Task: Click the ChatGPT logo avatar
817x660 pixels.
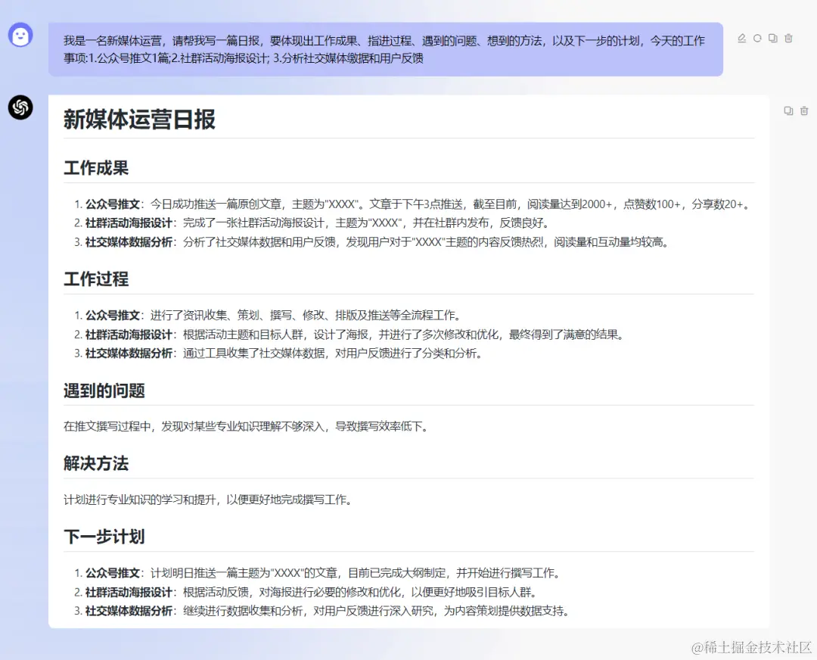Action: [20, 108]
